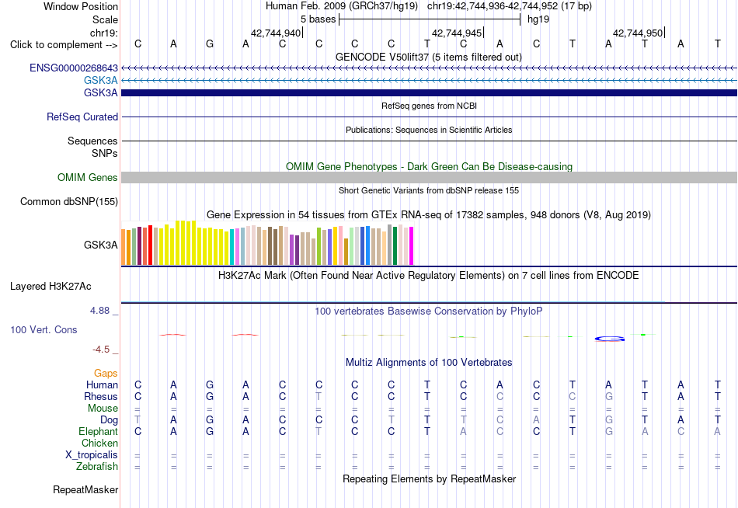The image size is (738, 508).
Task: Click 'Publications: Sequences in Scientific Articles' title
Action: click(x=429, y=130)
